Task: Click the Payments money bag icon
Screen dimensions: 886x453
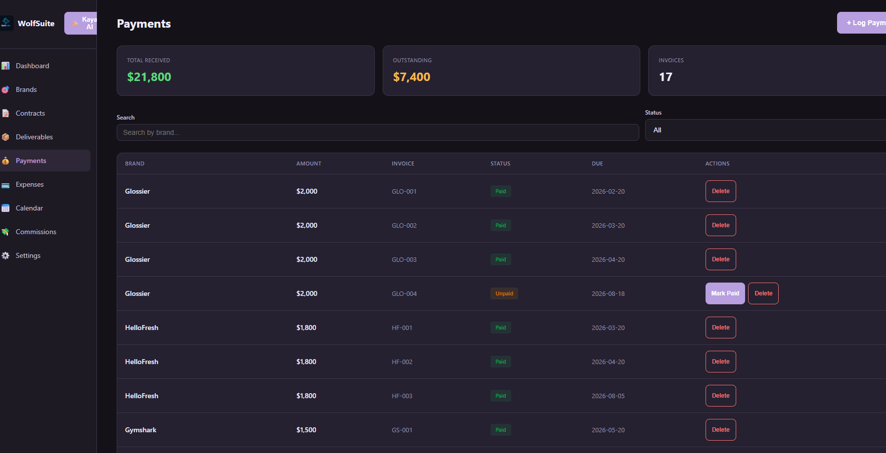Action: [5, 161]
